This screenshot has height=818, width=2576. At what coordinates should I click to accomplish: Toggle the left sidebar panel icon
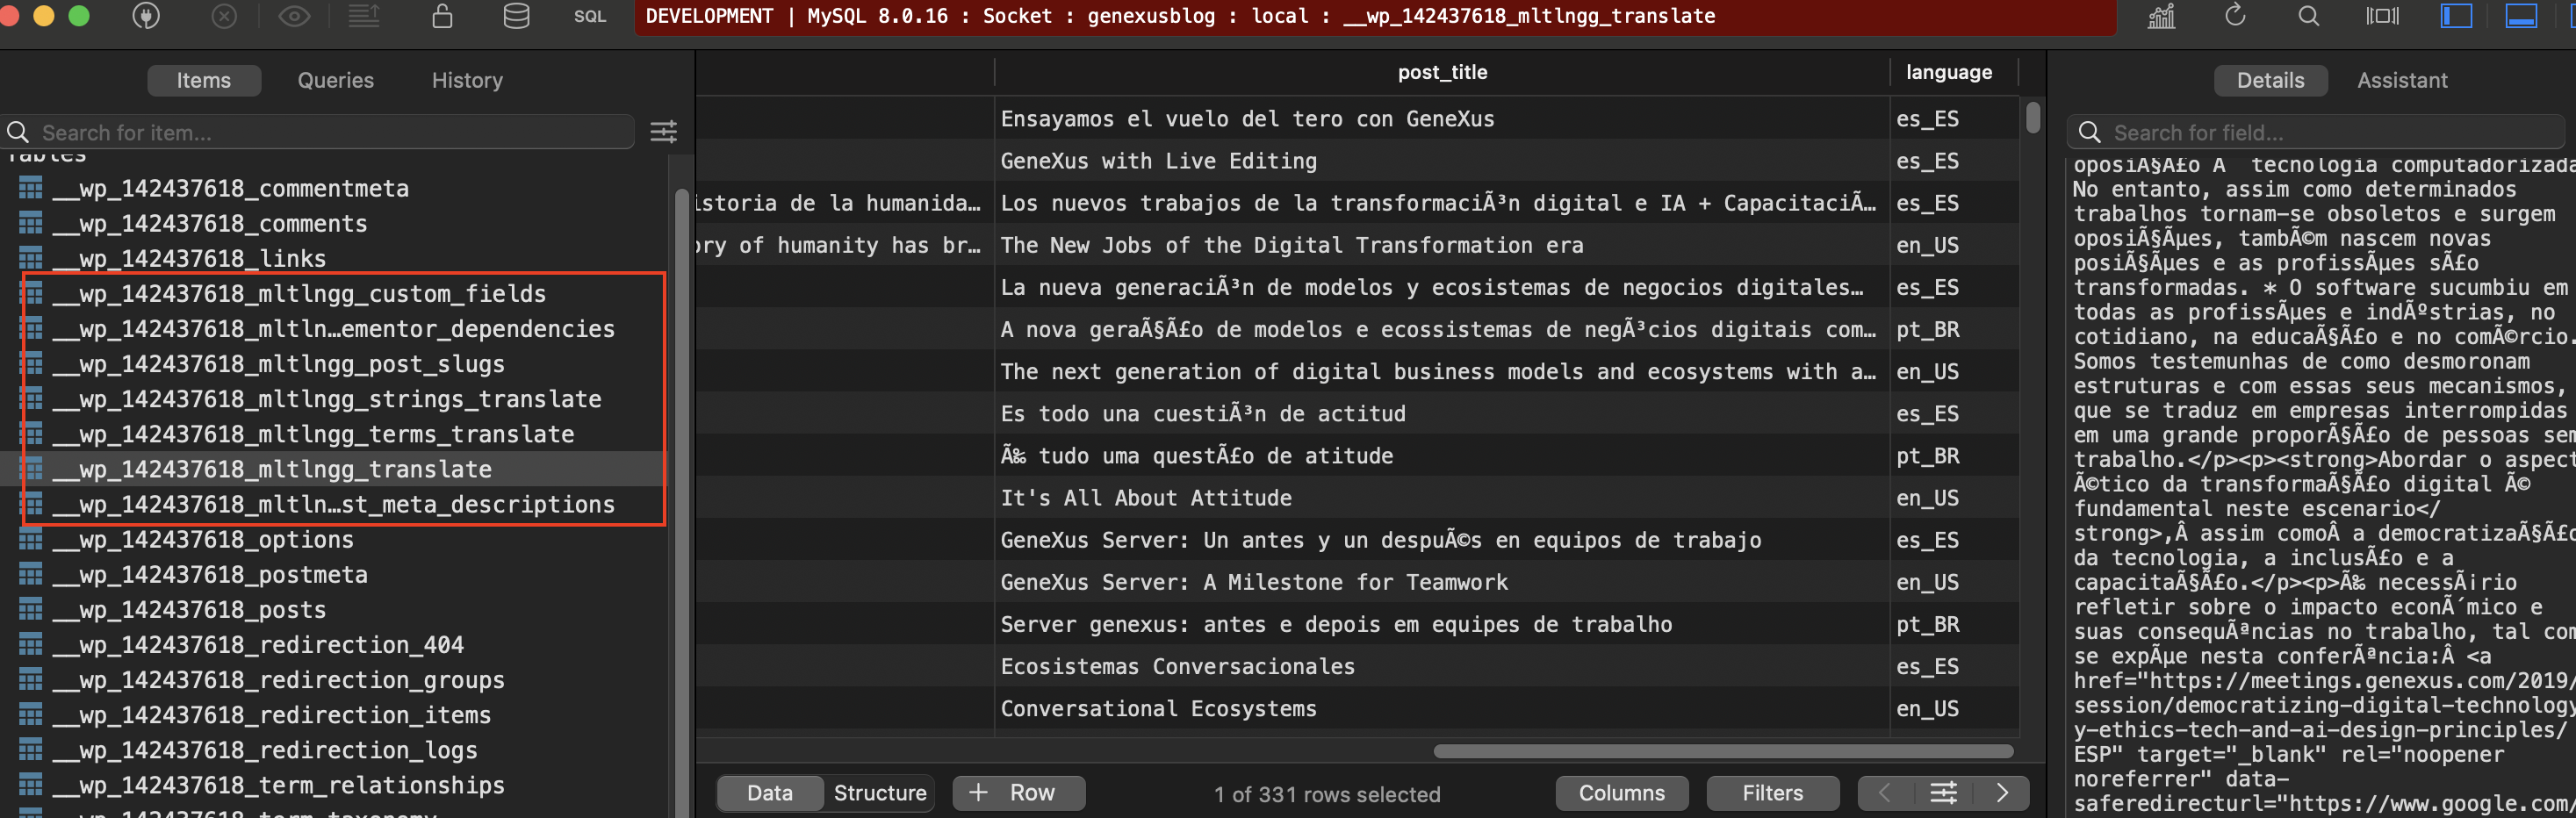click(x=2456, y=16)
